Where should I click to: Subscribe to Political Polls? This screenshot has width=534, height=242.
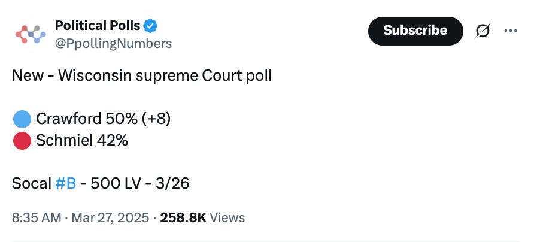point(415,31)
